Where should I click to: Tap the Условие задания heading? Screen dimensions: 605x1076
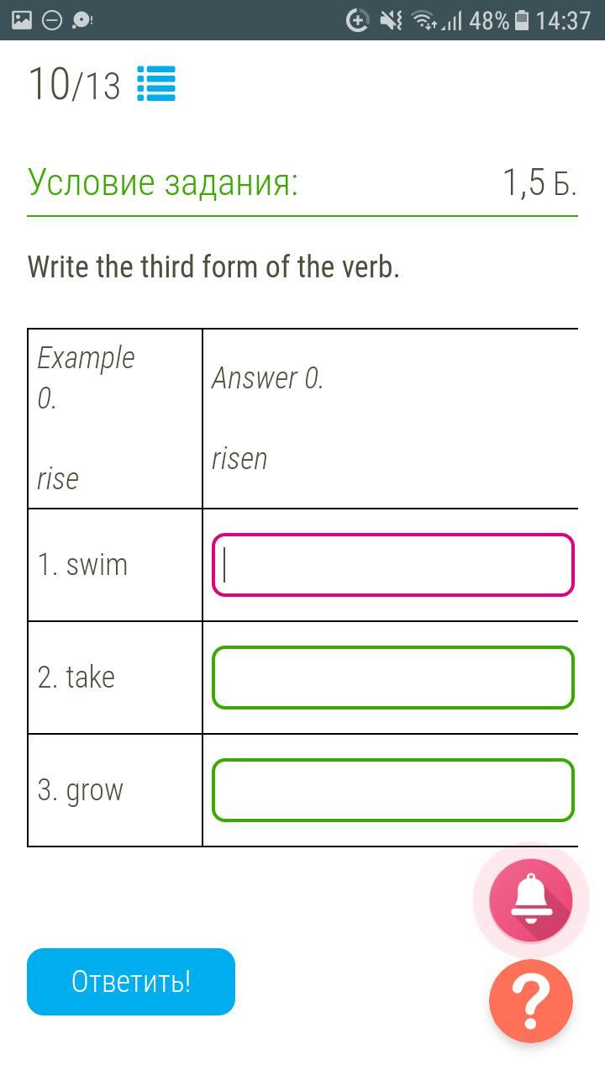coord(163,182)
